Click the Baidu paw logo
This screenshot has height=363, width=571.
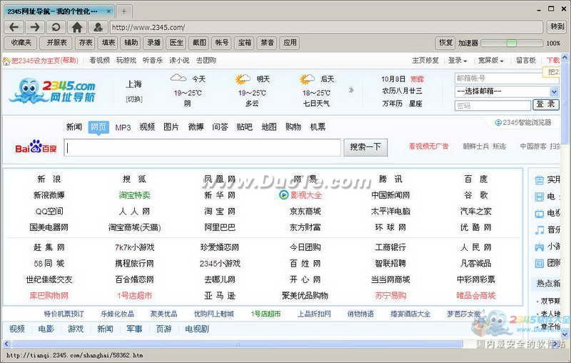click(x=36, y=146)
